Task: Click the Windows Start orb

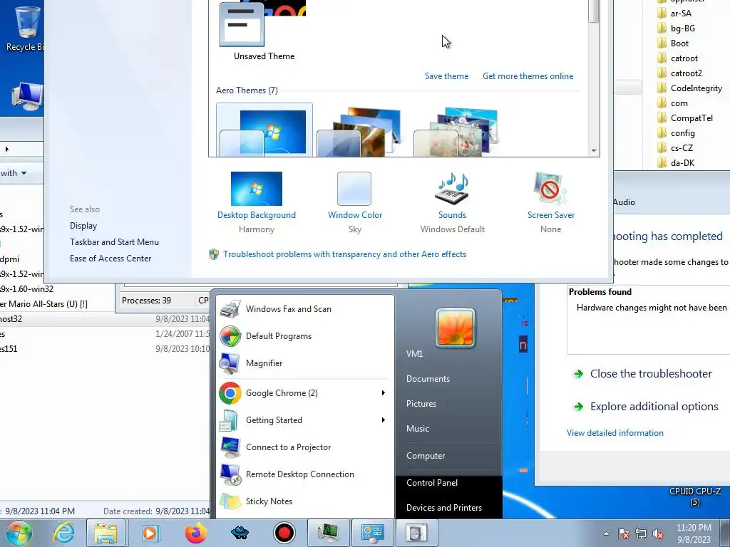Action: pos(18,533)
